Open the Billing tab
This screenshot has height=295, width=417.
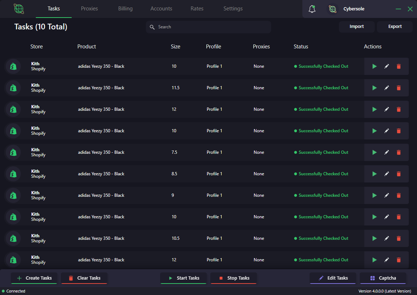pyautogui.click(x=125, y=9)
